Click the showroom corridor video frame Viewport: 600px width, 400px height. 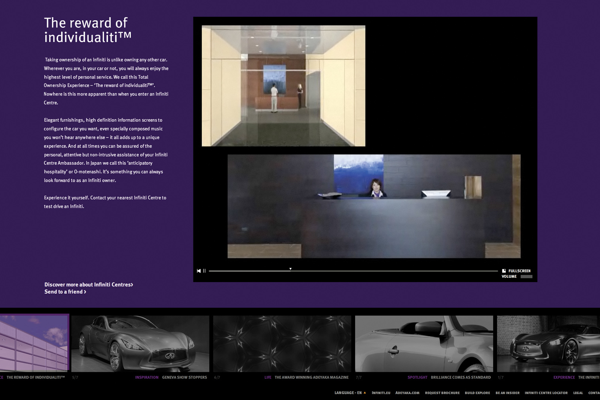pos(284,86)
